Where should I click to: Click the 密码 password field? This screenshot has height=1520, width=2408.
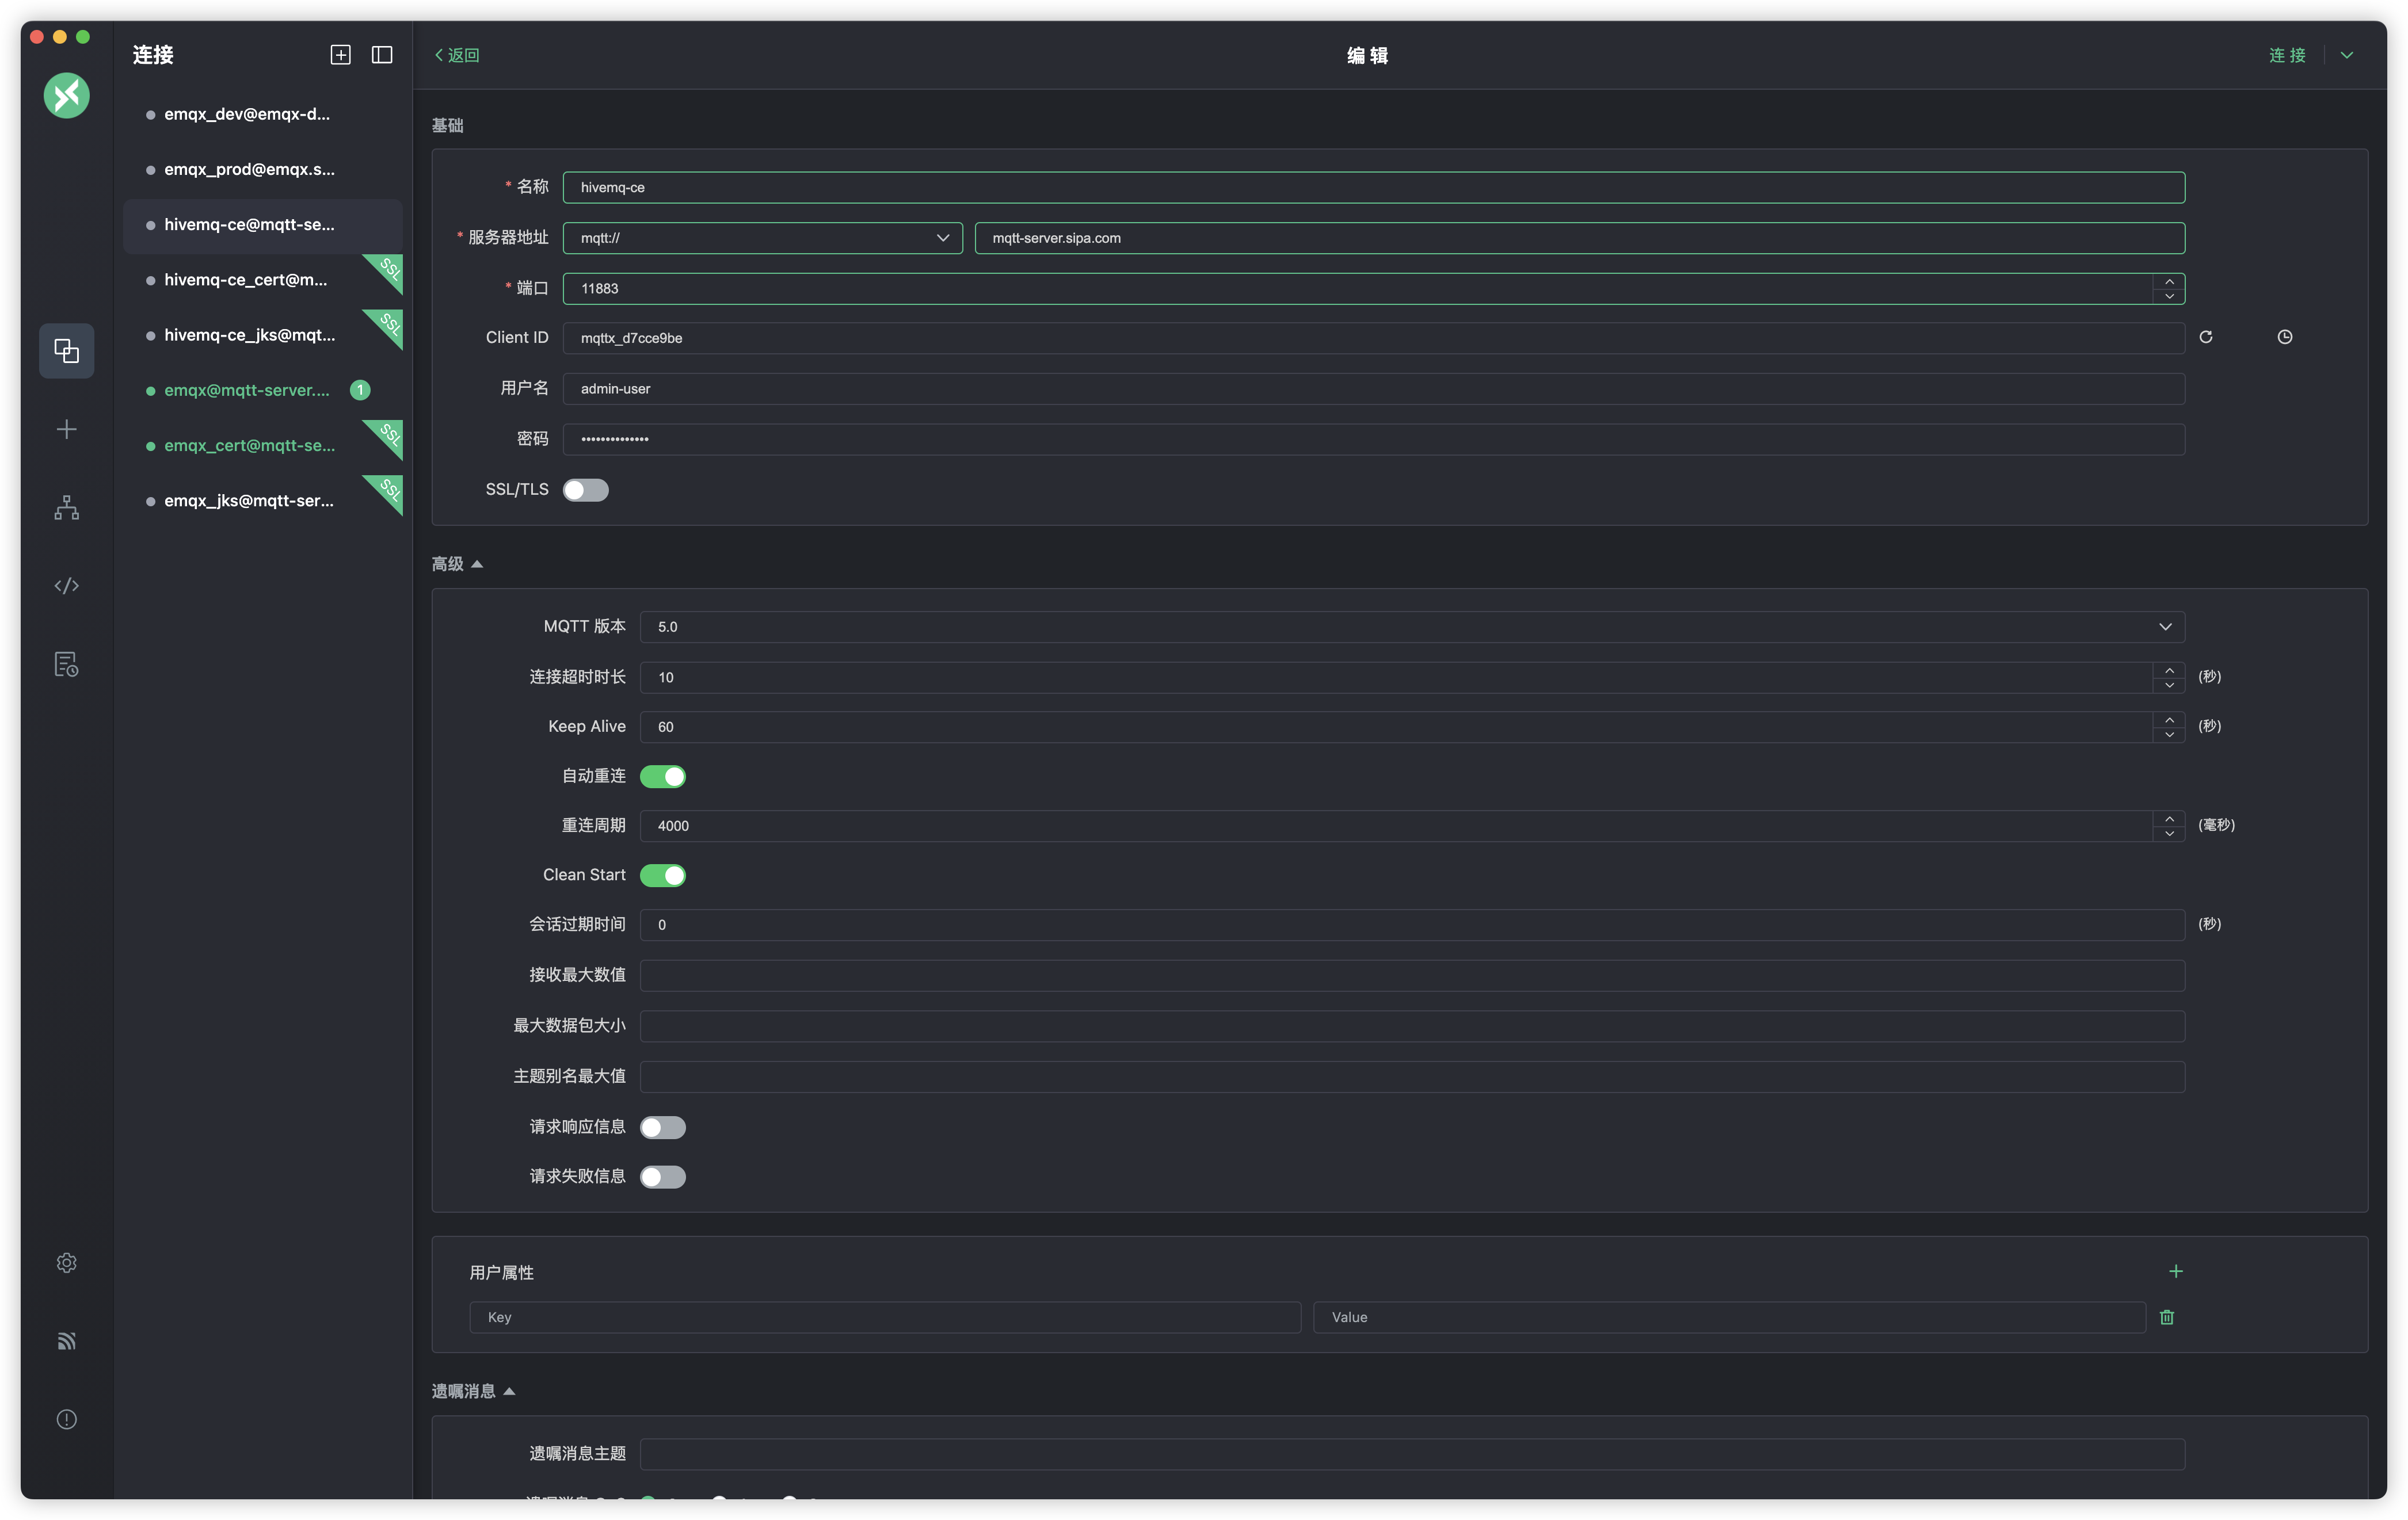click(1373, 440)
